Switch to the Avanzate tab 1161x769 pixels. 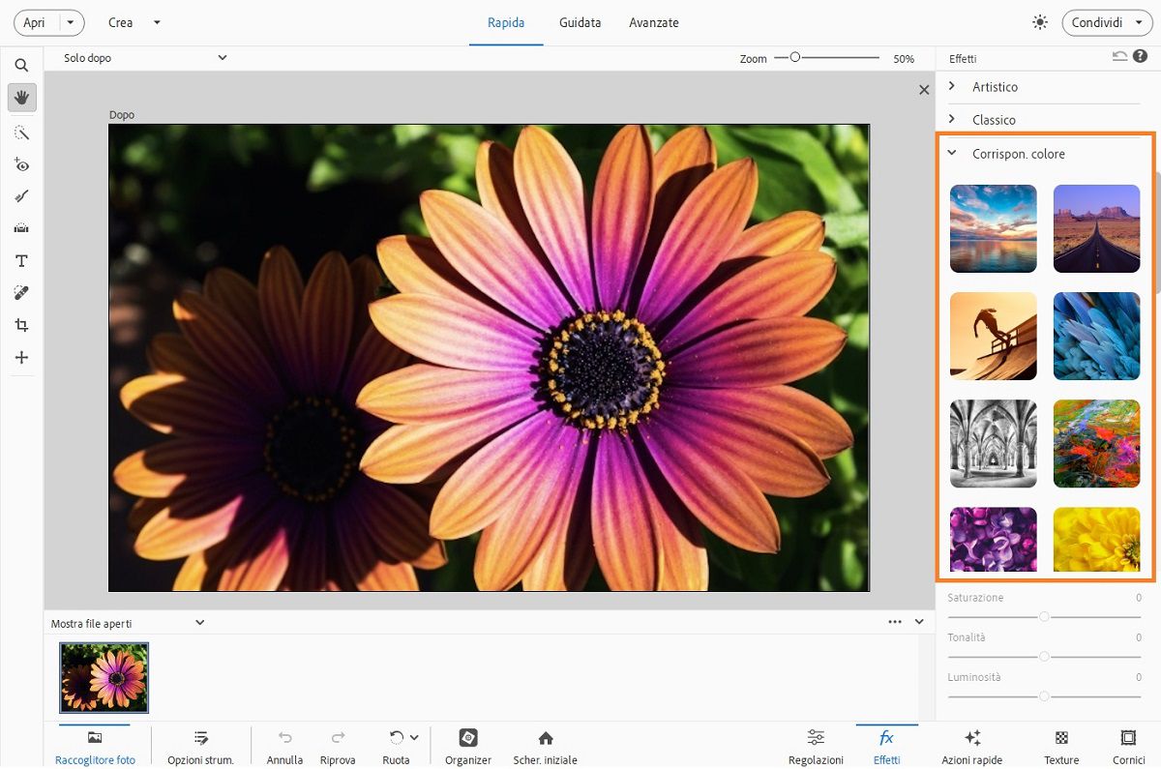(x=653, y=22)
